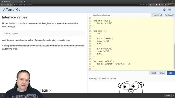Click the 'Interface values' heading
The height and width of the screenshot is (98, 175).
pos(14,17)
